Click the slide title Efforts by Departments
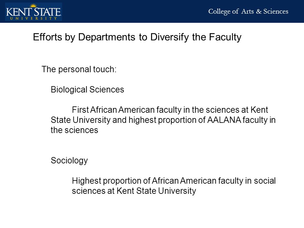Screen dimensions: 304x228 (137, 37)
